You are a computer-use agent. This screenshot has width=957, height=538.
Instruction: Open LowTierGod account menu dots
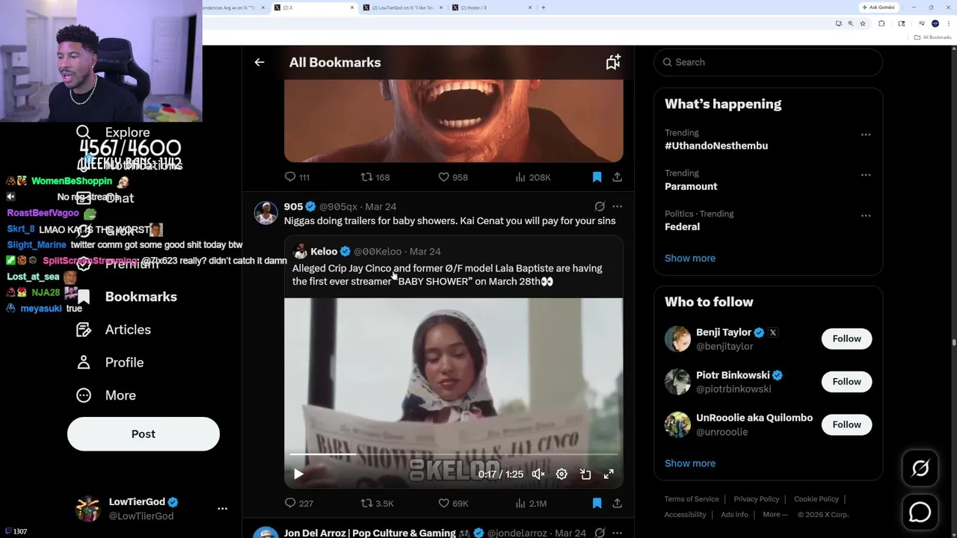click(x=222, y=508)
